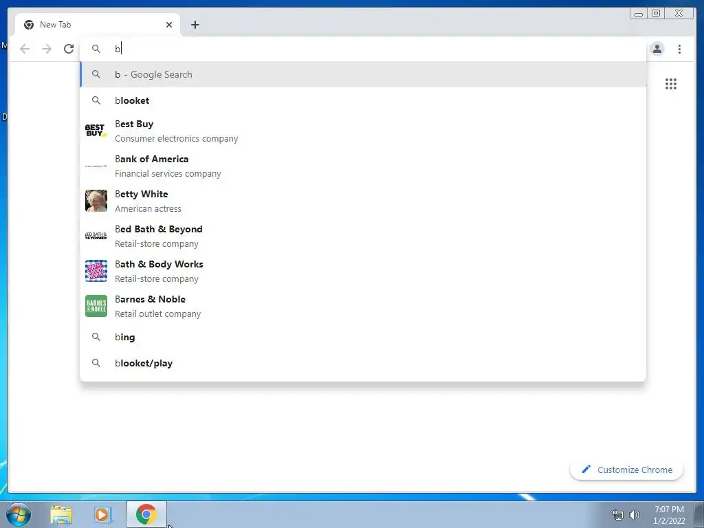Reload the page with refresh icon
704x528 pixels.
pos(69,49)
